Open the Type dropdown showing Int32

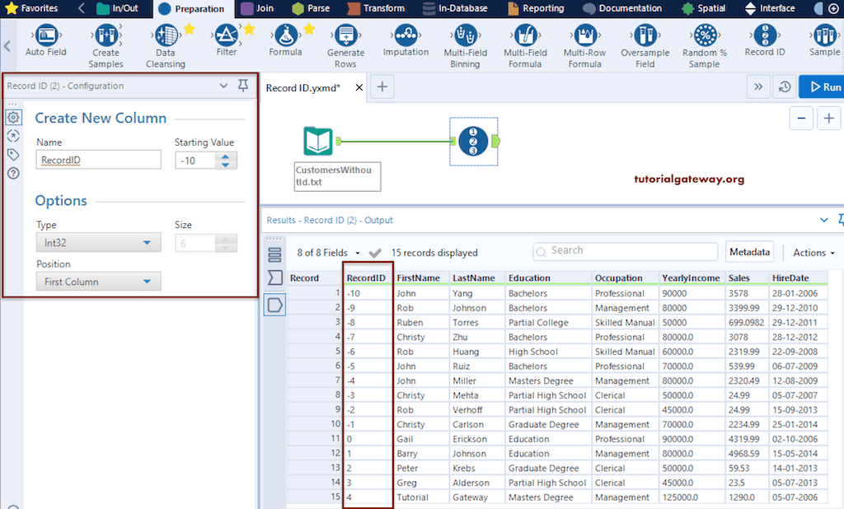point(99,243)
